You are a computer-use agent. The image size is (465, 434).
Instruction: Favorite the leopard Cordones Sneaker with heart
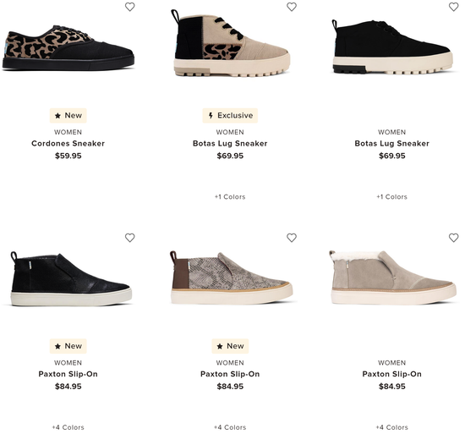129,7
